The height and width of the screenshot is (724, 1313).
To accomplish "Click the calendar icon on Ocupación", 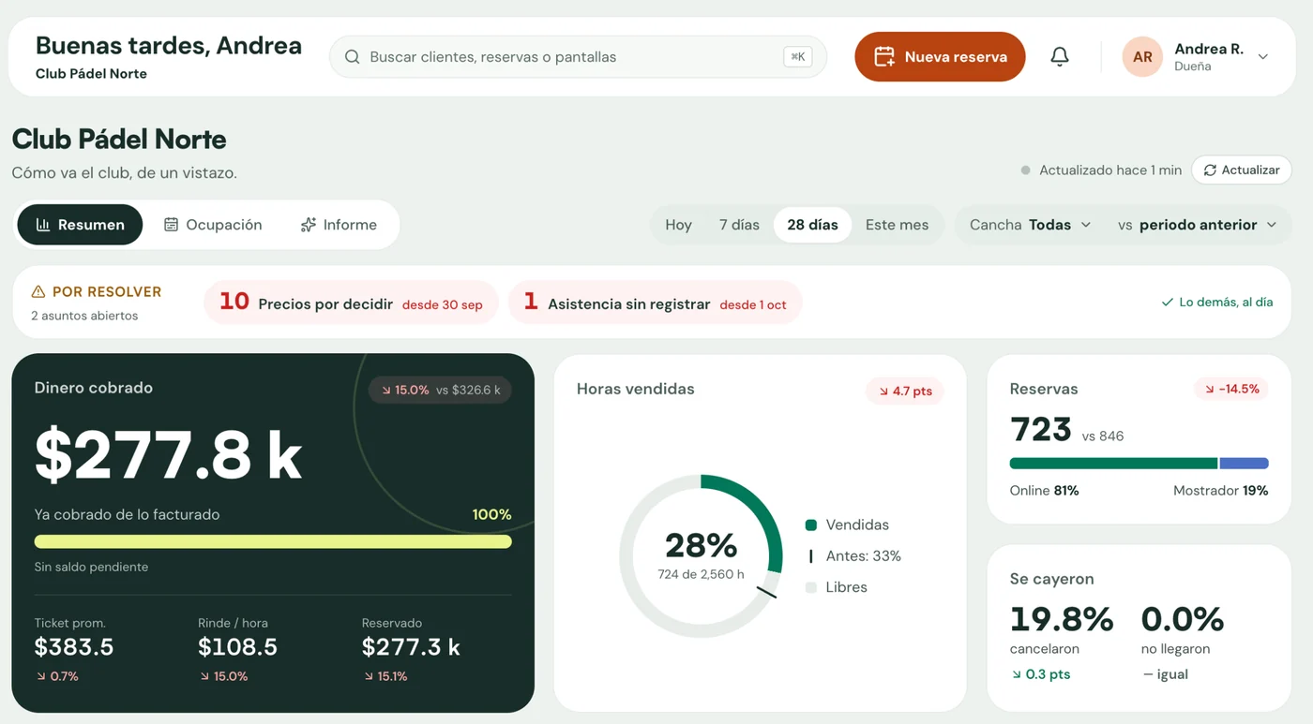I will click(x=171, y=225).
